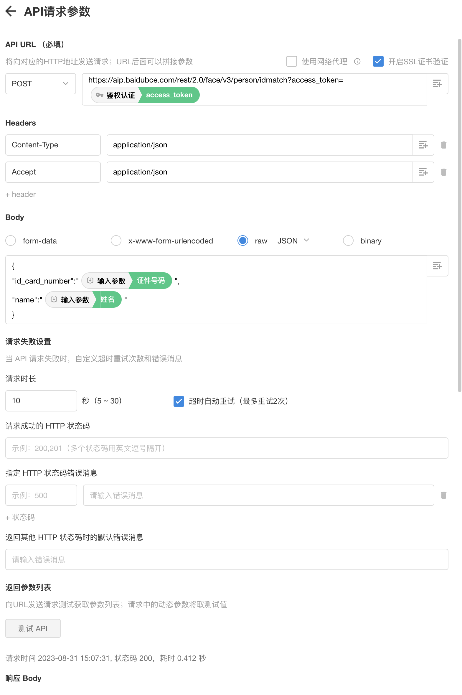Click insert-variable icon beside API URL field
Image resolution: width=462 pixels, height=695 pixels.
[x=437, y=84]
